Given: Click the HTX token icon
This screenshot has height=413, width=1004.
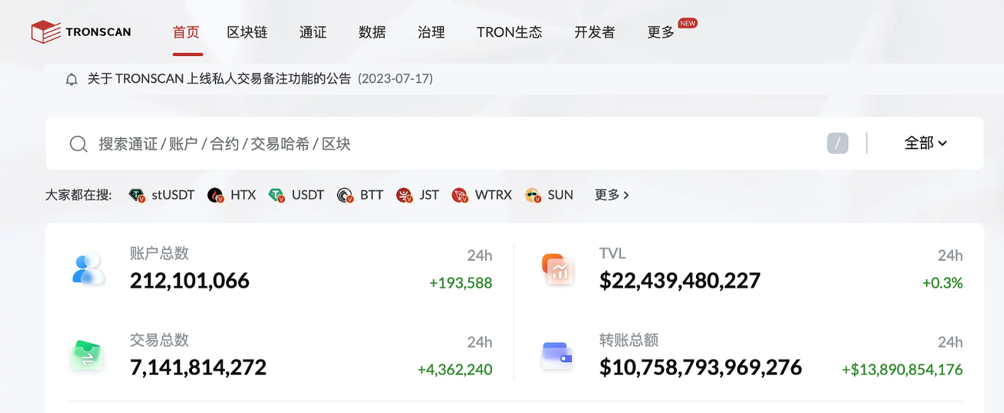Looking at the screenshot, I should [x=215, y=195].
